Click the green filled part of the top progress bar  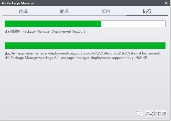click(53, 24)
